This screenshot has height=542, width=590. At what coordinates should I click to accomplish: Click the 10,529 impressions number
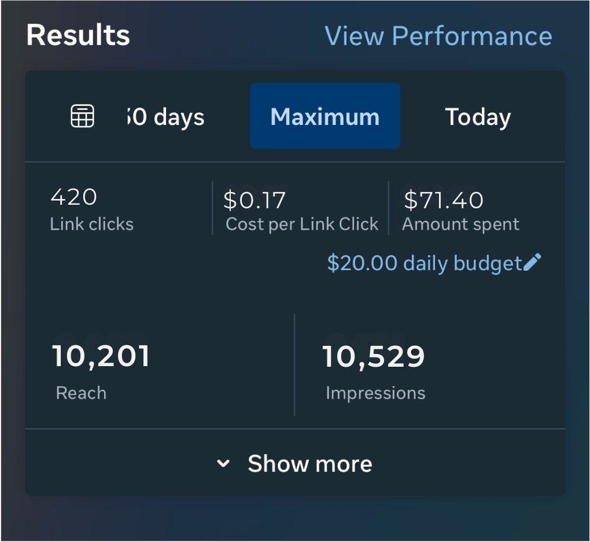point(373,356)
